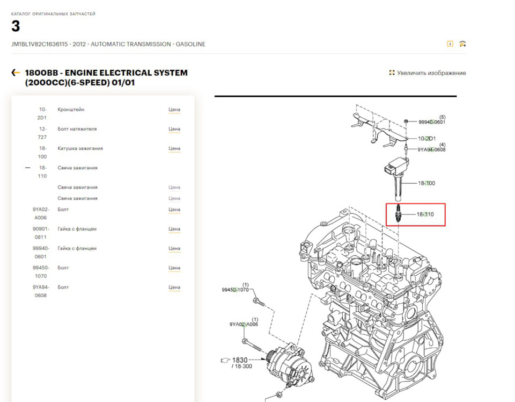Collapse the 9YA94-0608 label on diagram

coord(432,149)
